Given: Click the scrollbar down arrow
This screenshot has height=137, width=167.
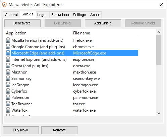Looking at the screenshot, I should click(159, 113).
